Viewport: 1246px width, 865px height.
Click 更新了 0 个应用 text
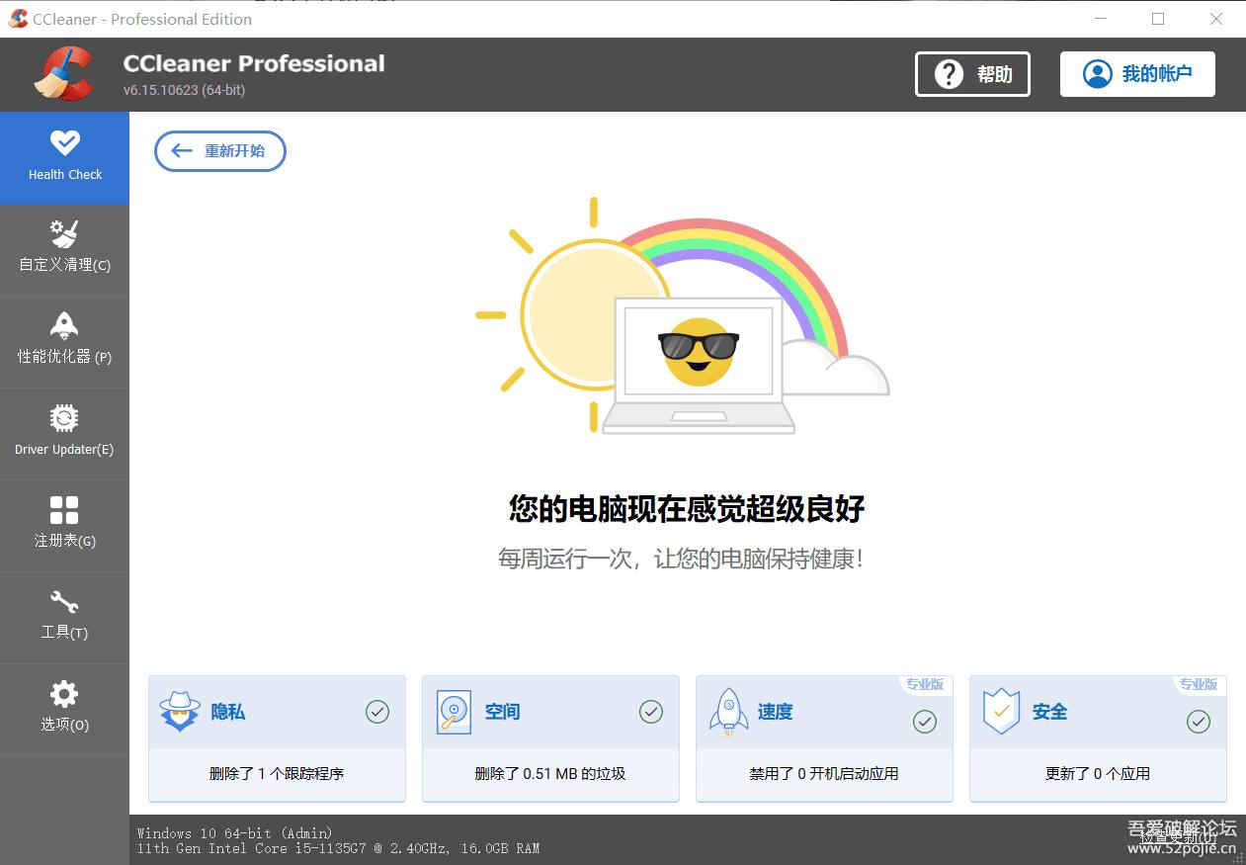tap(1098, 774)
